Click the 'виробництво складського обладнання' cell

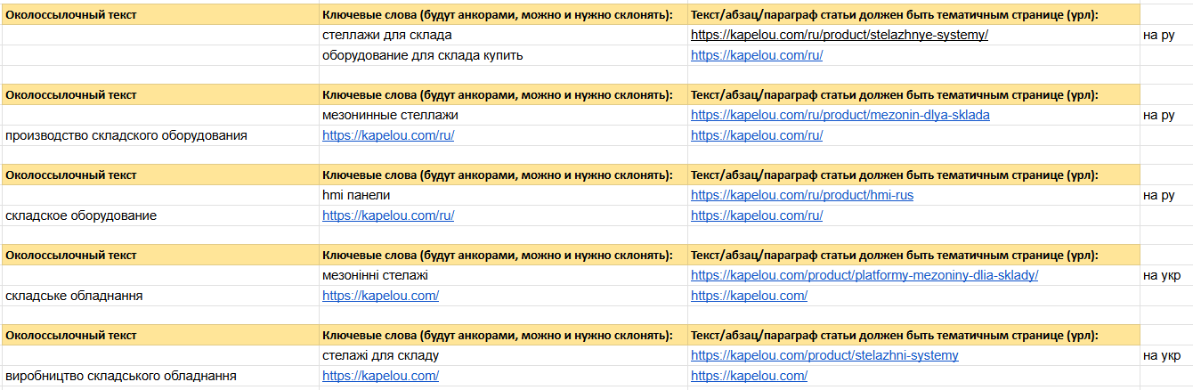coord(159,376)
